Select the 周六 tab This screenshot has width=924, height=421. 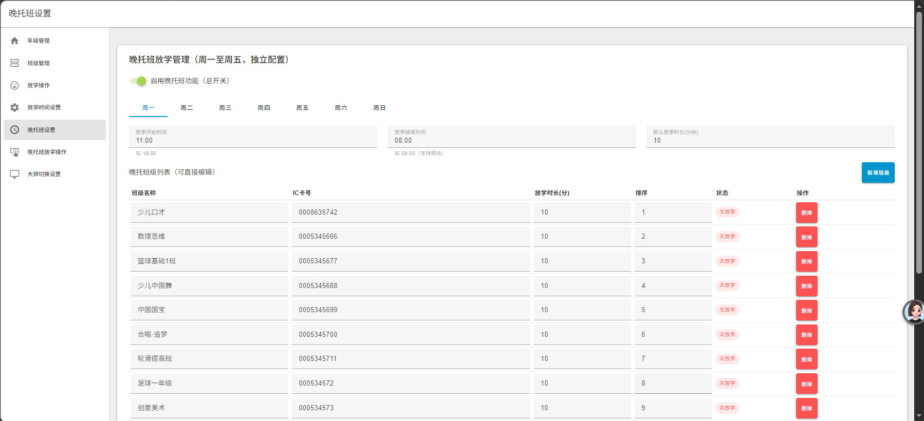[341, 108]
